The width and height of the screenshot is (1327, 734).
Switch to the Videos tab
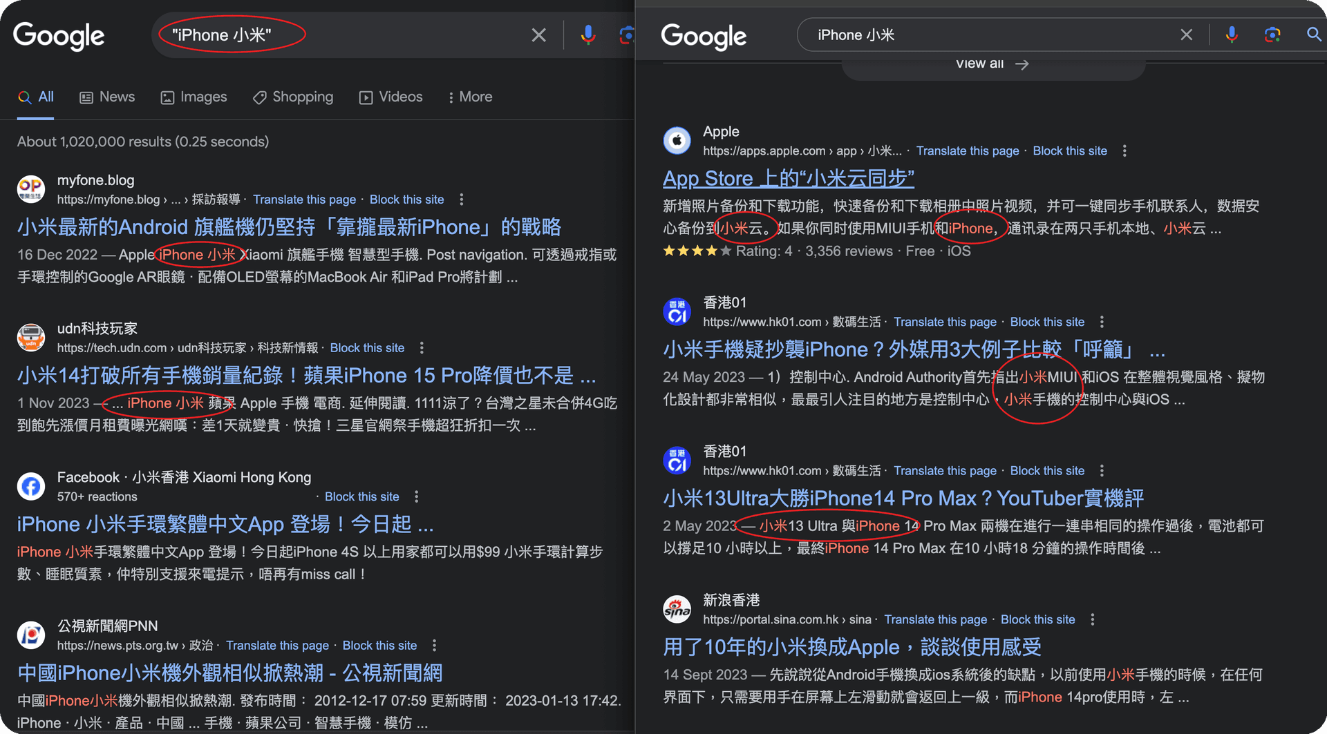(x=390, y=97)
